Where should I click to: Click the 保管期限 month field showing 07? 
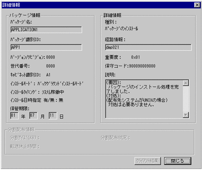pos(33,115)
